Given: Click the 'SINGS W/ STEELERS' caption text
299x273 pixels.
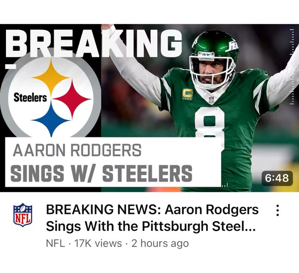Looking at the screenshot, I should click(101, 173).
